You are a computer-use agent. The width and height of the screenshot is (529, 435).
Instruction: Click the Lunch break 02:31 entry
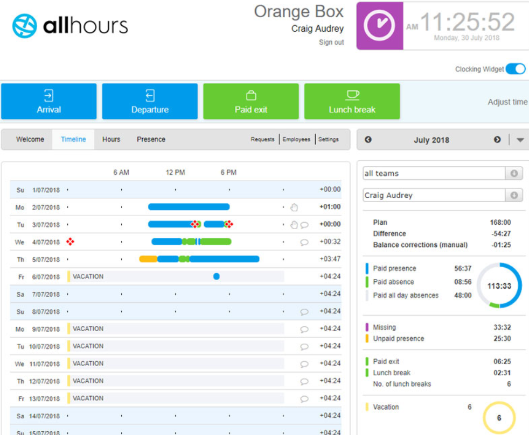point(438,373)
